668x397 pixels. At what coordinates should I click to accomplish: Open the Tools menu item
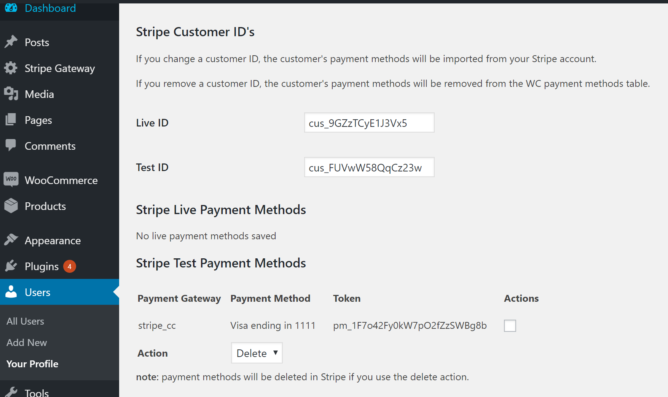(37, 392)
